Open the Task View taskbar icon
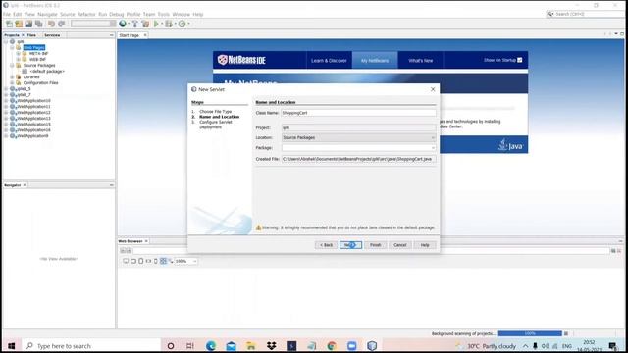 (x=190, y=346)
